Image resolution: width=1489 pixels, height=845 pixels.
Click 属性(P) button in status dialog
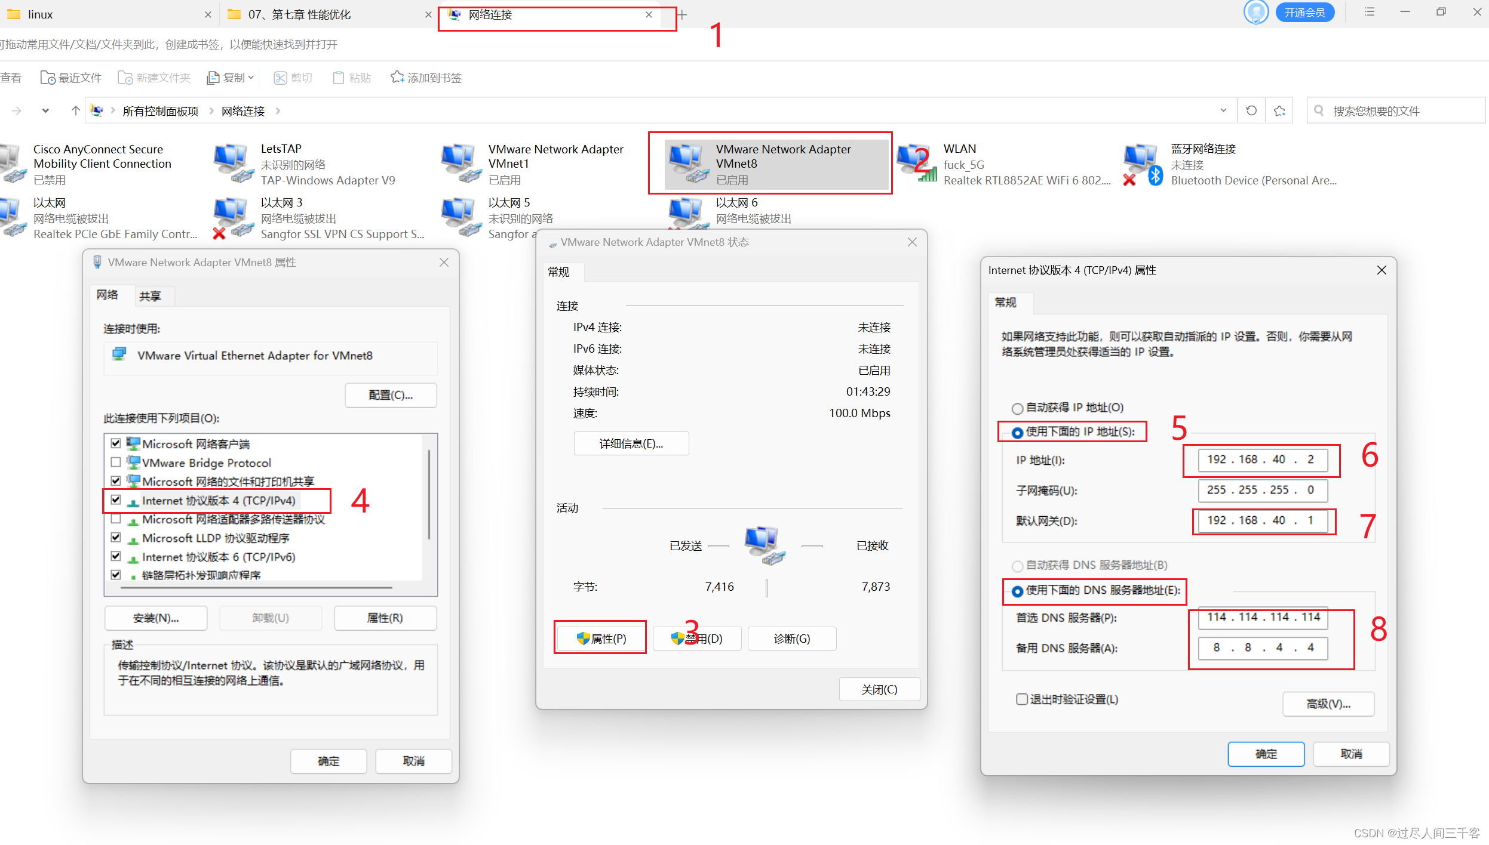point(601,639)
